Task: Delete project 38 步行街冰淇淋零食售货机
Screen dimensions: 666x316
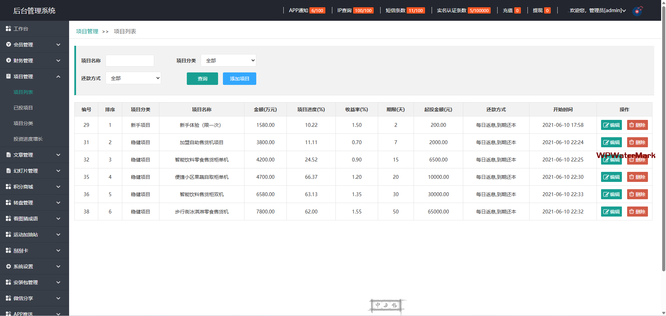Action: point(637,212)
